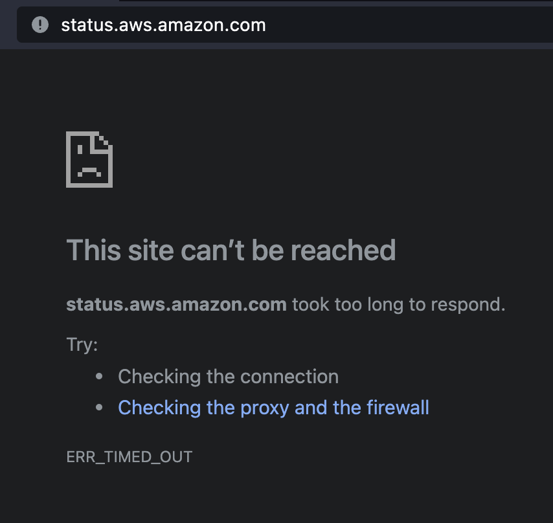Open the Checking the proxy and firewall link
The height and width of the screenshot is (523, 553).
tap(273, 408)
